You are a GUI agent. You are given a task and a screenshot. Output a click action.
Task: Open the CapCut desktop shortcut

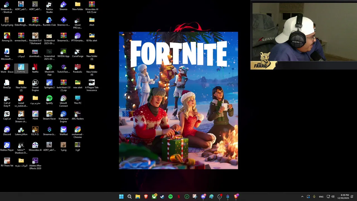coord(7,115)
